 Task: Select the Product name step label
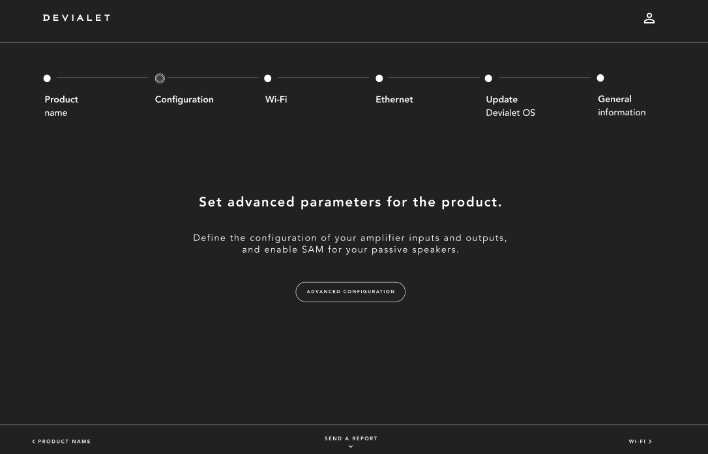click(61, 106)
